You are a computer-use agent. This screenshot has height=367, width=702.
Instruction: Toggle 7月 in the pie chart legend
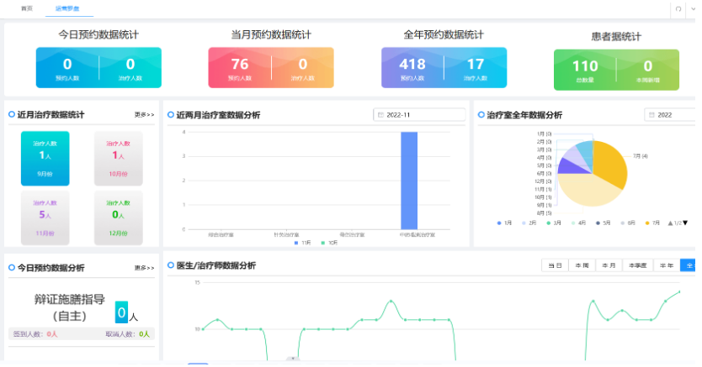coord(650,223)
